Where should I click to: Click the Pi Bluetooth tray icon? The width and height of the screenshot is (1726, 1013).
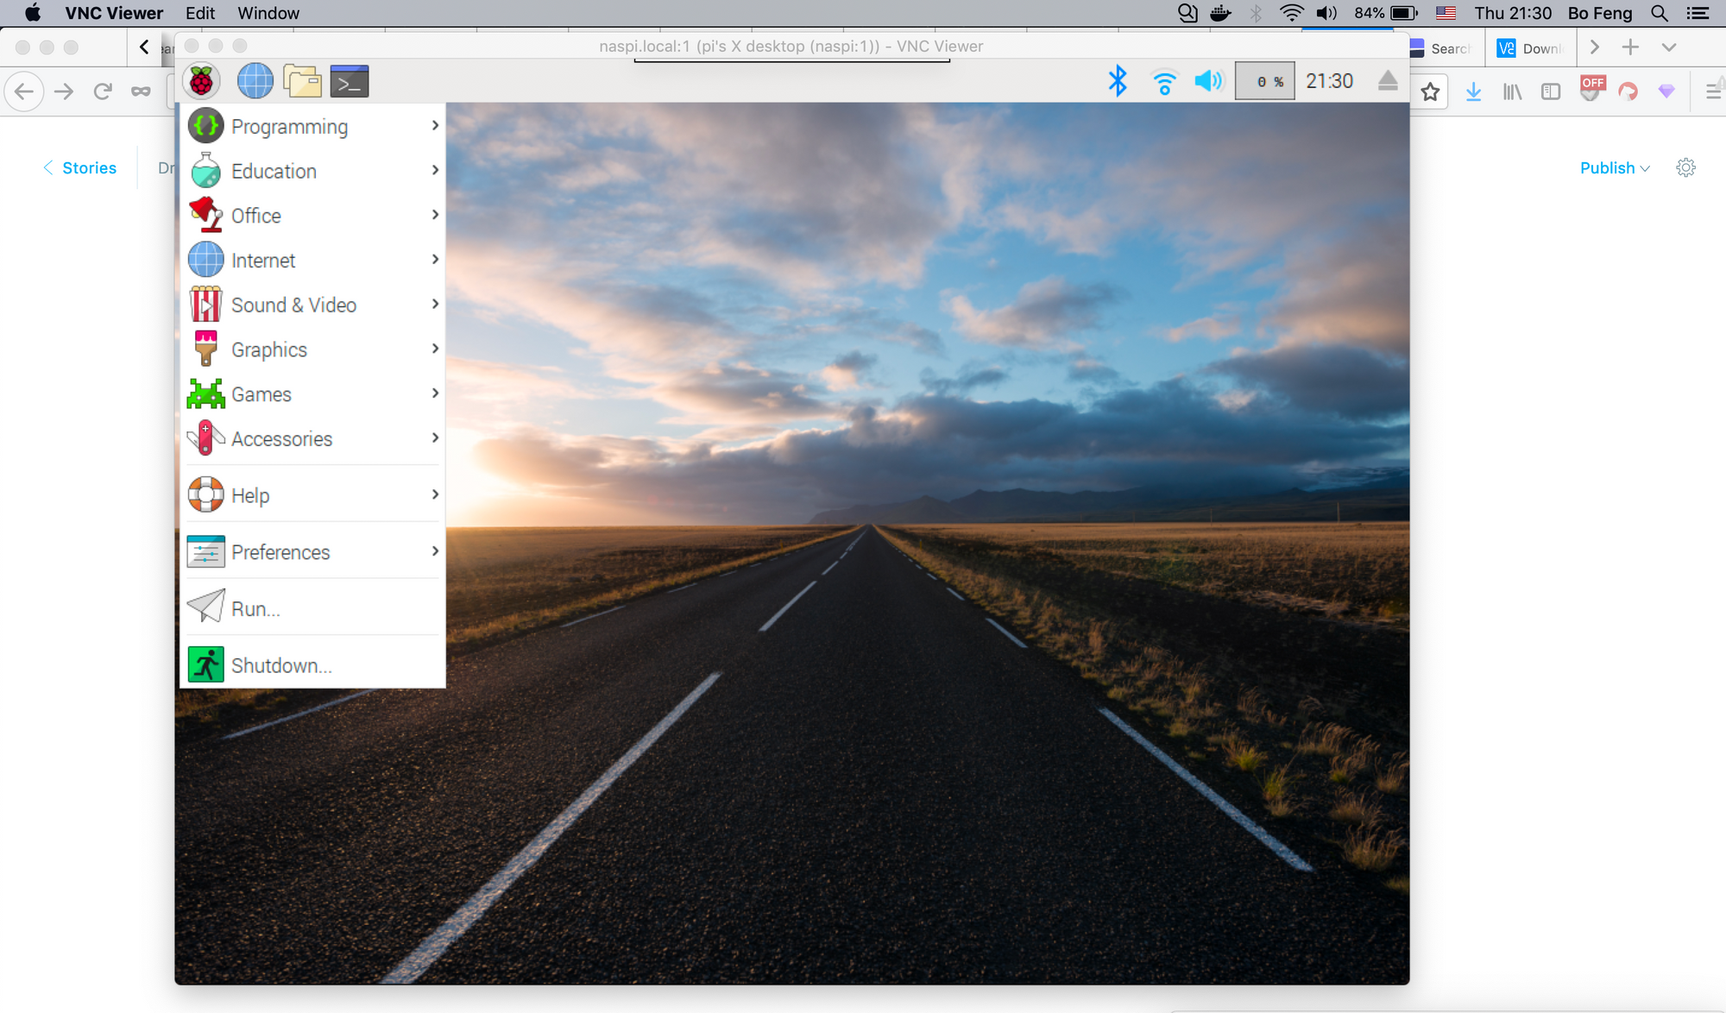[1118, 81]
